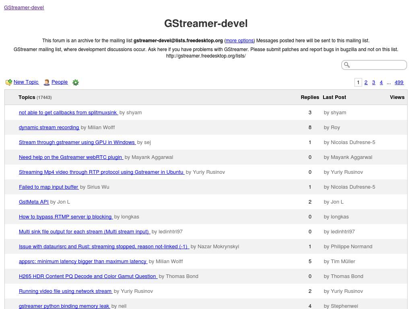Click the 'Views' column header

point(397,97)
